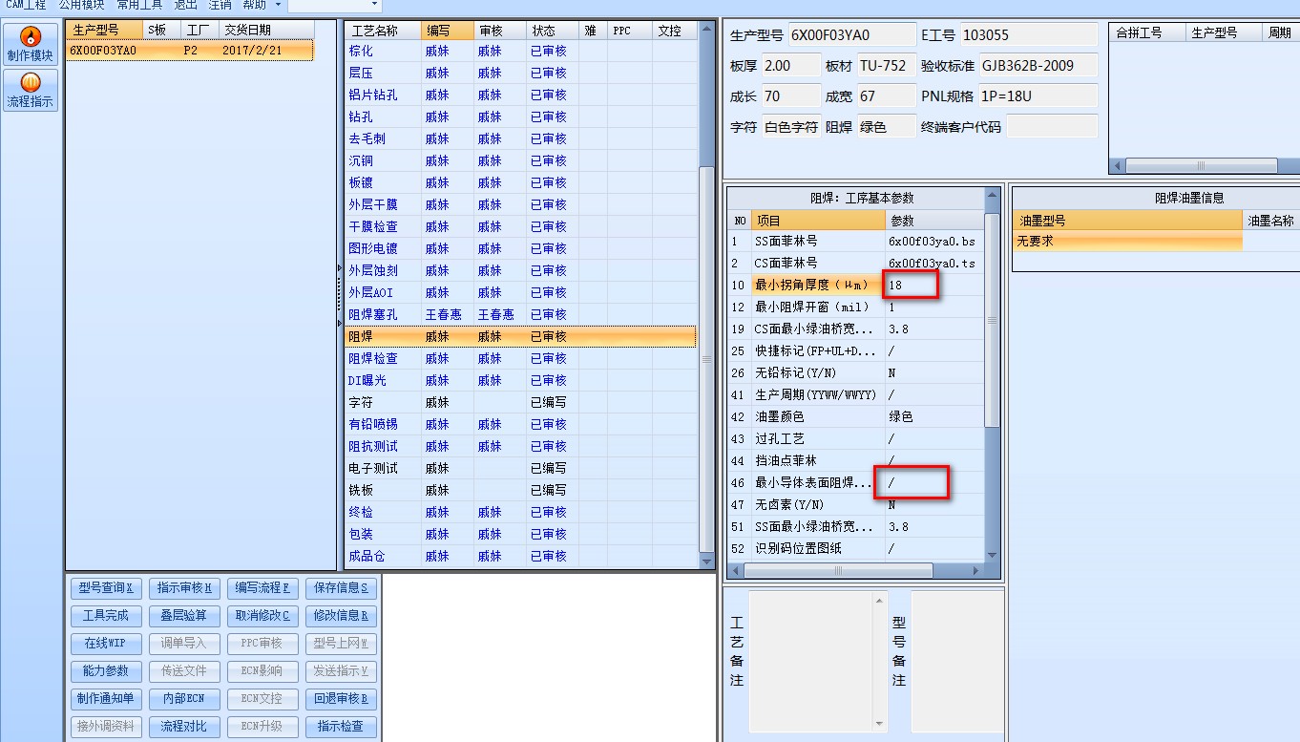Screen dimensions: 1300x742
Task: Click the PNL规格 field 1P=18U
Action: click(x=1038, y=96)
